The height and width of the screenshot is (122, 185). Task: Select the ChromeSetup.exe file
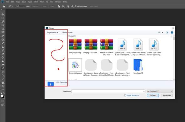[75, 66]
